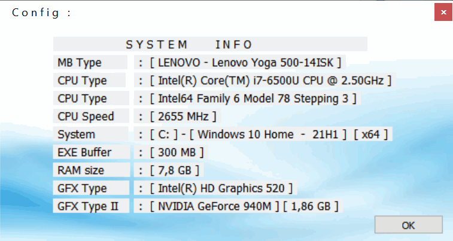Image resolution: width=453 pixels, height=241 pixels.
Task: Click the 'Config :' window title
Action: (x=42, y=13)
